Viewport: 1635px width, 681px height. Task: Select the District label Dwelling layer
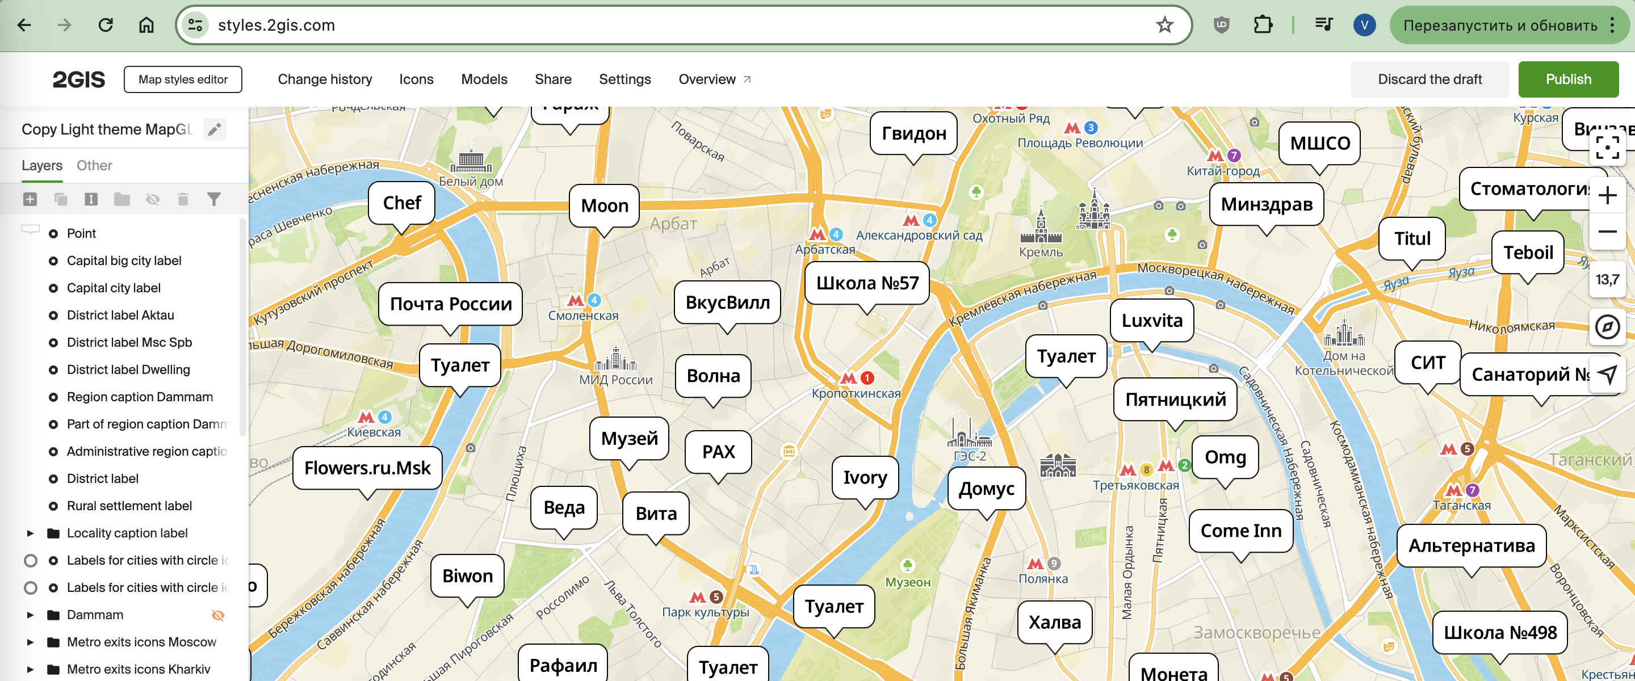(128, 369)
